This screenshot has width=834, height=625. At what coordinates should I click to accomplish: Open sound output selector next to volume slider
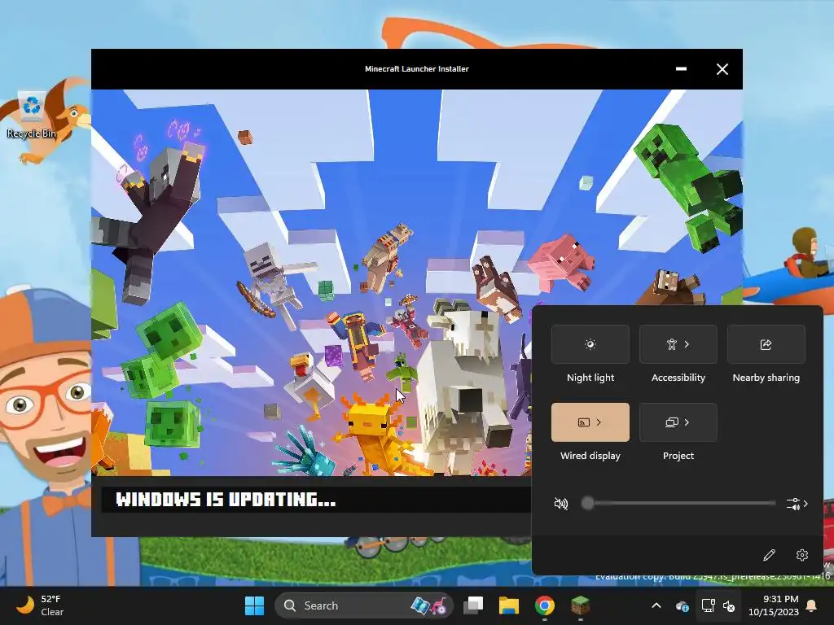point(797,503)
